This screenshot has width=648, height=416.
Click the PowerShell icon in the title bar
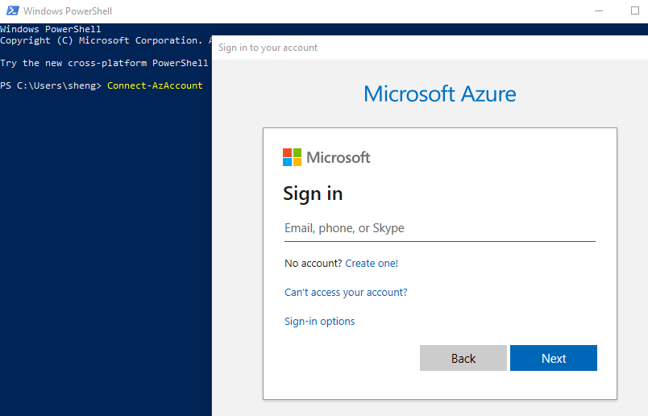point(10,11)
